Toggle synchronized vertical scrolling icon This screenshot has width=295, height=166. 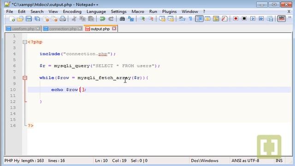(162, 18)
